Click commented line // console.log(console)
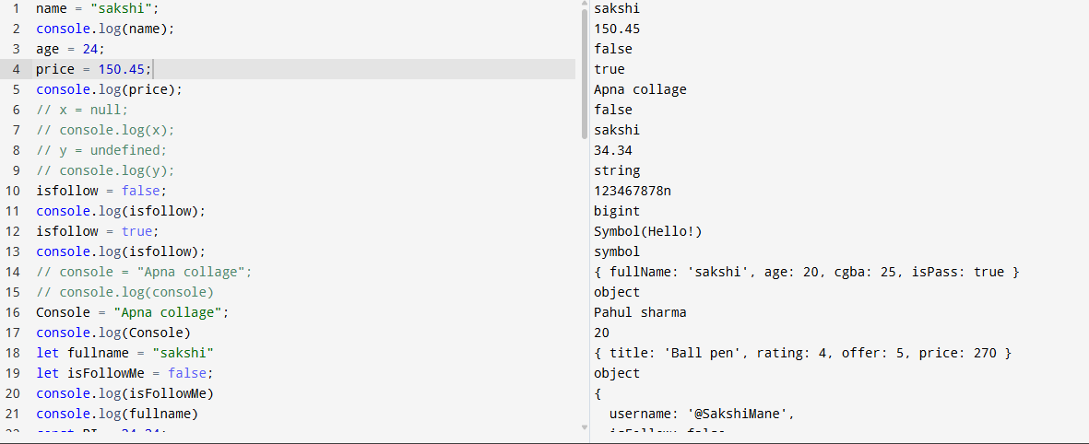Screen dimensions: 1089x444 point(125,291)
